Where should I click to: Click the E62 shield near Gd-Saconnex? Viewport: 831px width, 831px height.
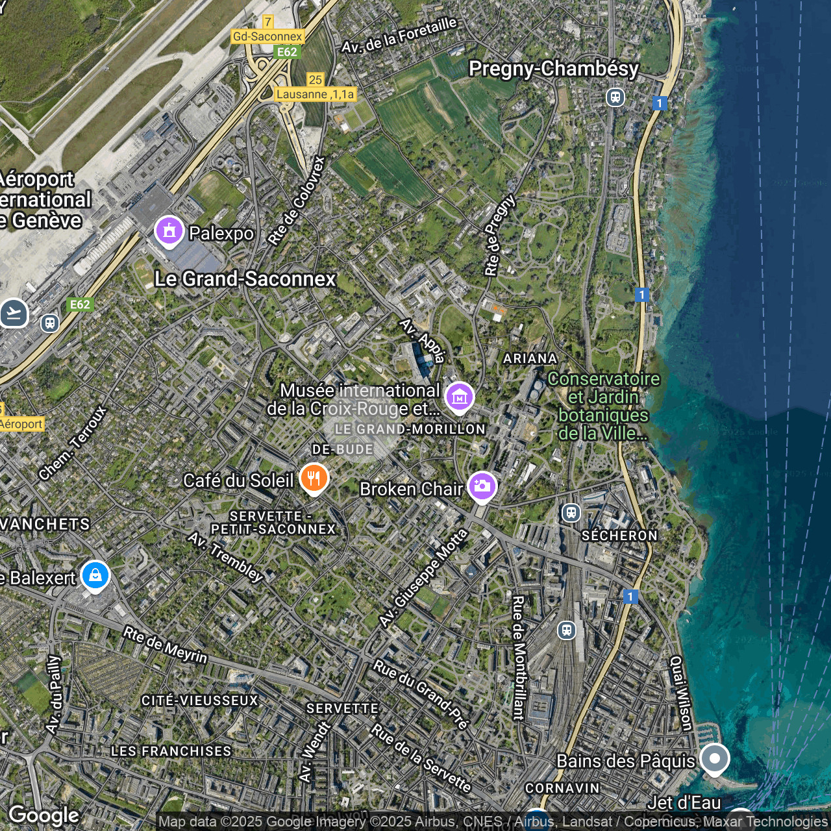[x=287, y=52]
